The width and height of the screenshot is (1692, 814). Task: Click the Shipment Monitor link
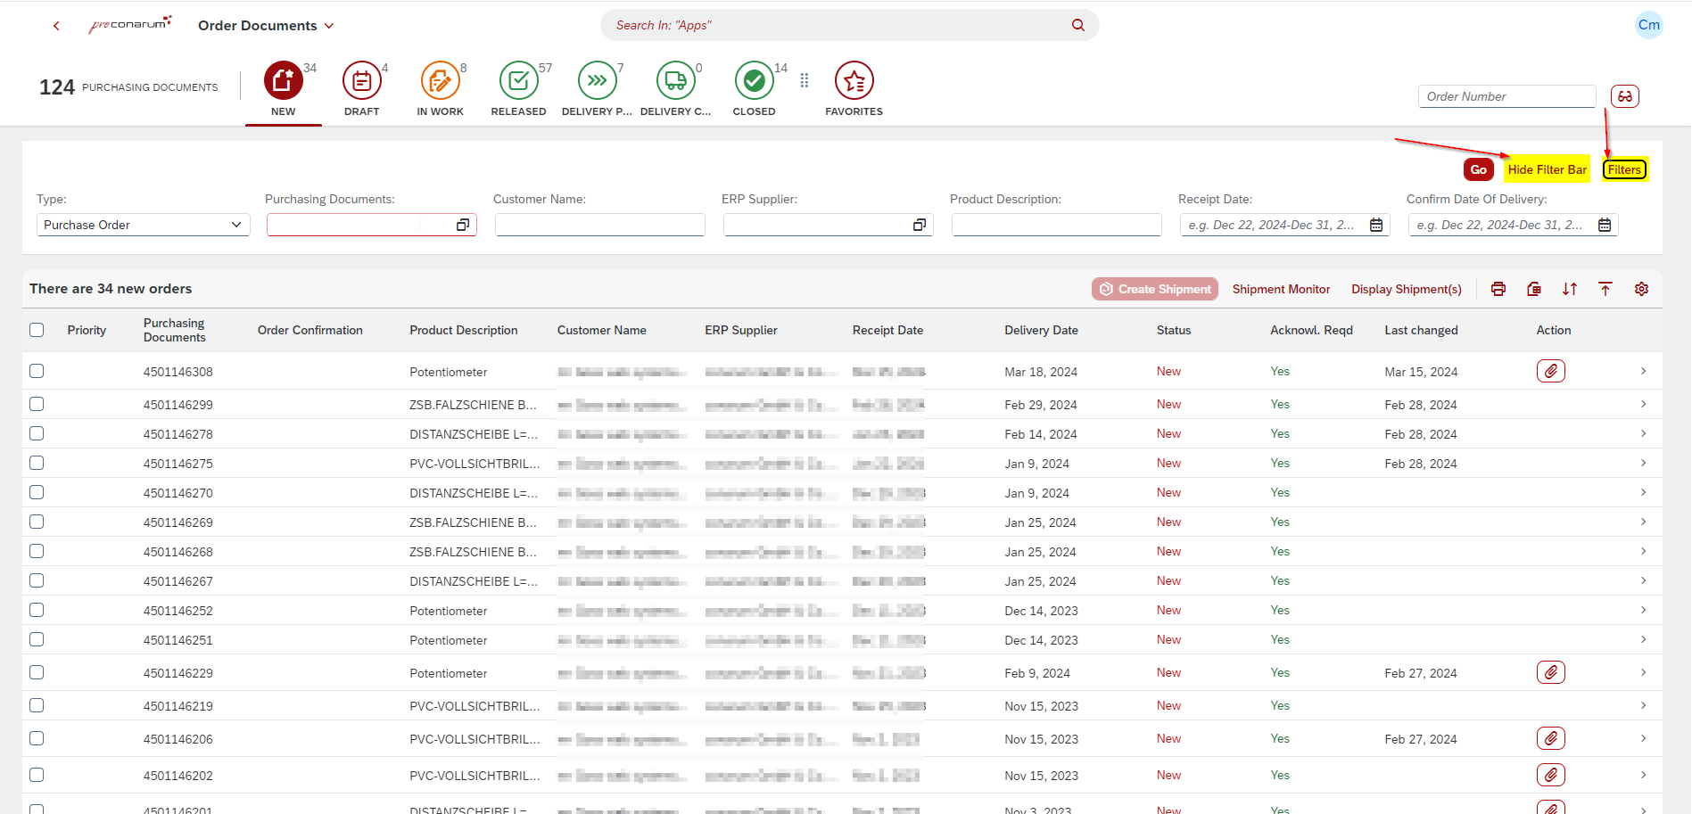(x=1281, y=289)
